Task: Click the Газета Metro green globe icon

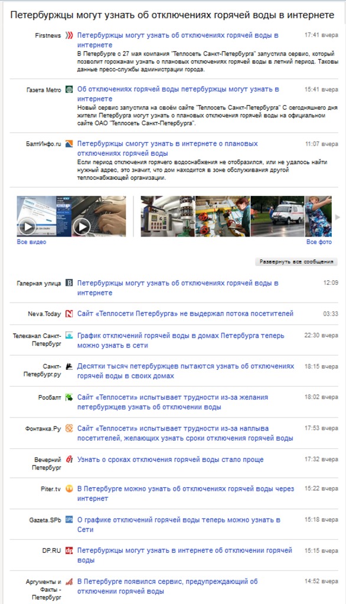Action: [x=69, y=90]
